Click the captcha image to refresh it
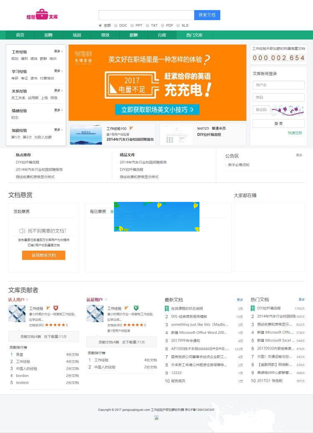The image size is (313, 433). [x=288, y=110]
